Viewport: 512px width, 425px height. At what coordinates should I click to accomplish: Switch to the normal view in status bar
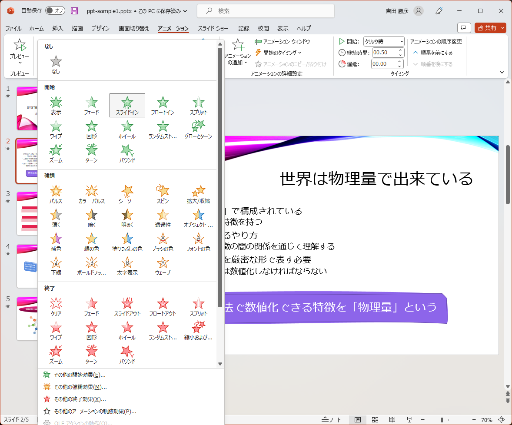pyautogui.click(x=358, y=419)
